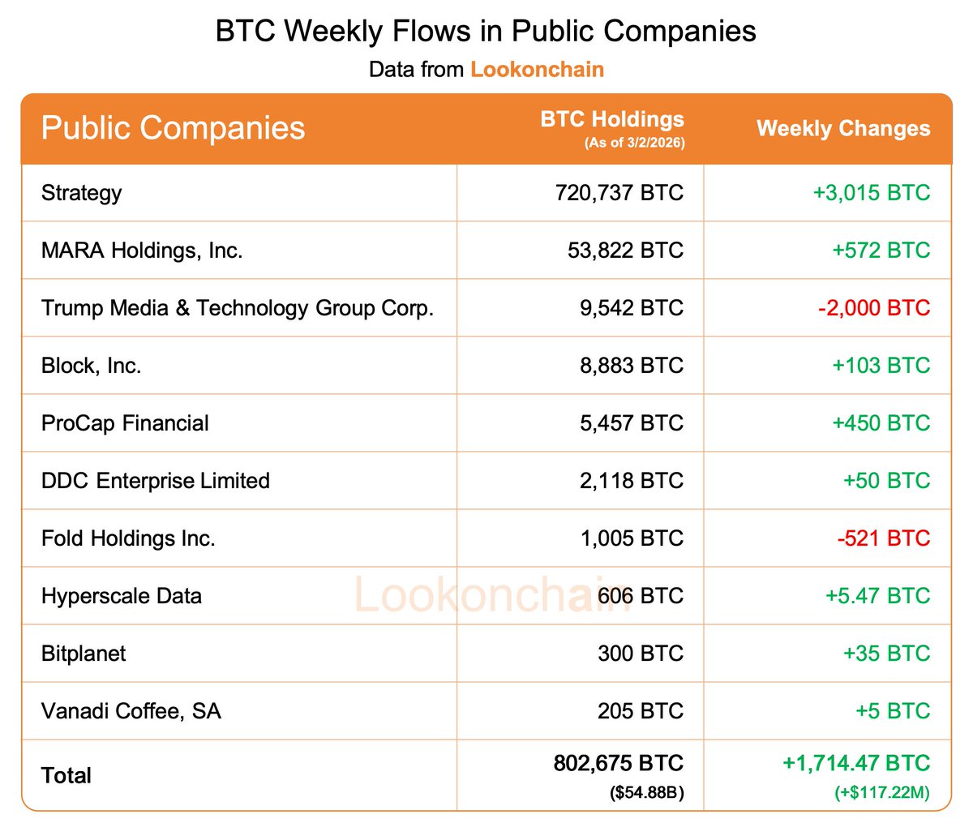
Task: Click Vanadi Coffee, SA company name
Action: tap(131, 711)
